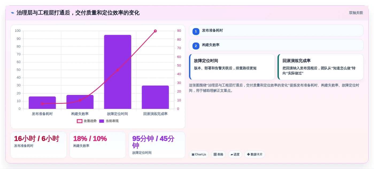The width and height of the screenshot is (374, 169).
Task: Click the 数据卡片 tag
Action: click(x=255, y=154)
